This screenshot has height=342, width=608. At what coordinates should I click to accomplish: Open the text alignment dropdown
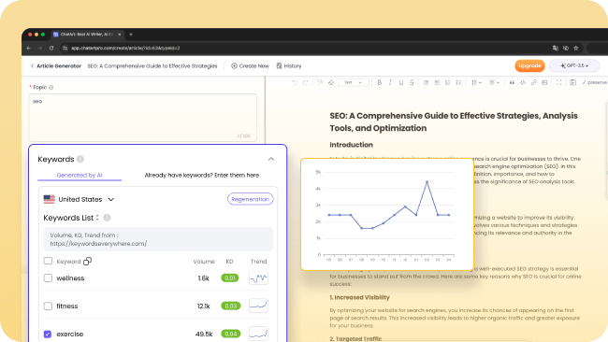pos(494,82)
